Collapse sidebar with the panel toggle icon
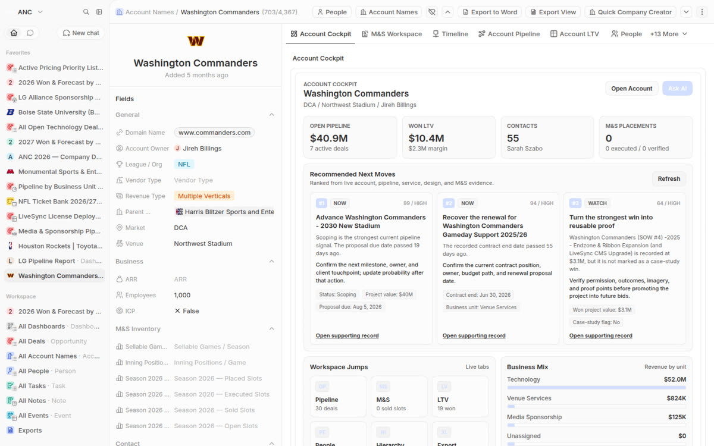This screenshot has width=714, height=446. [99, 12]
